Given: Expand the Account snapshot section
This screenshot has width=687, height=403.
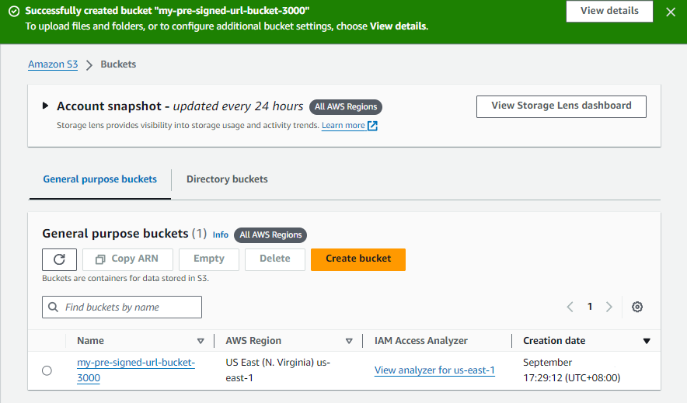Looking at the screenshot, I should [x=46, y=106].
